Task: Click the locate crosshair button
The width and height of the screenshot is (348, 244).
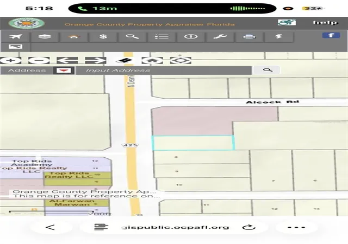Action: 181,60
